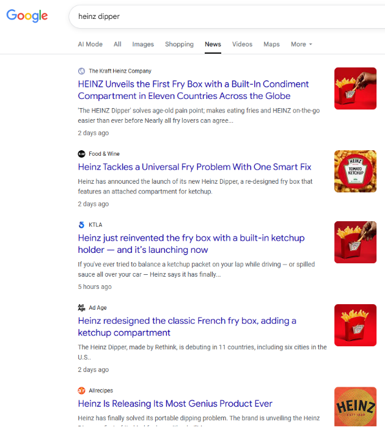Select the AI Mode tab

click(x=90, y=44)
